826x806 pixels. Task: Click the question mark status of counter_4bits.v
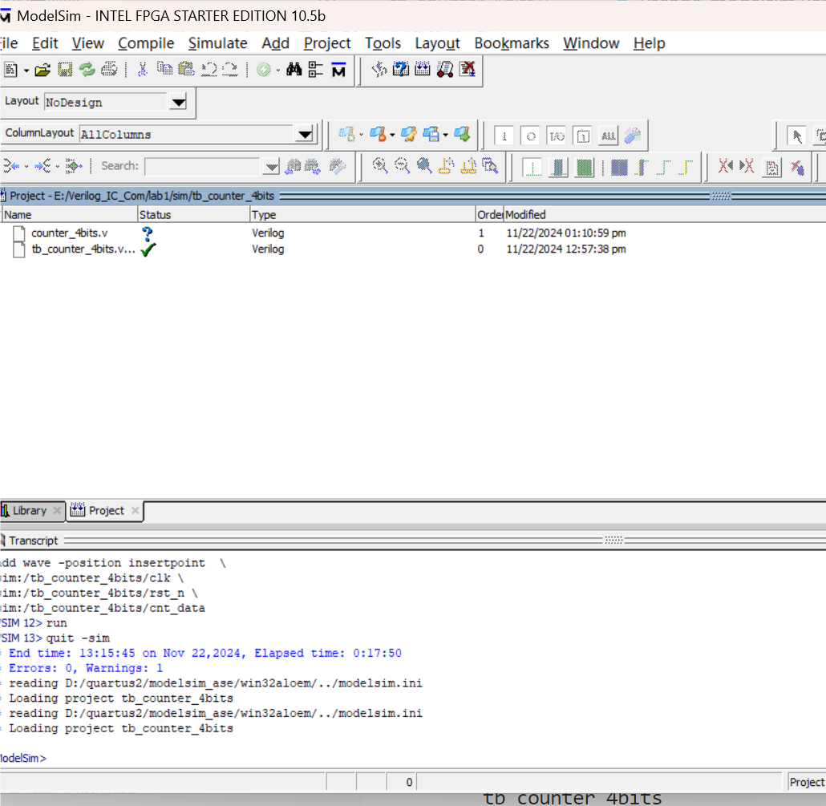pos(148,233)
